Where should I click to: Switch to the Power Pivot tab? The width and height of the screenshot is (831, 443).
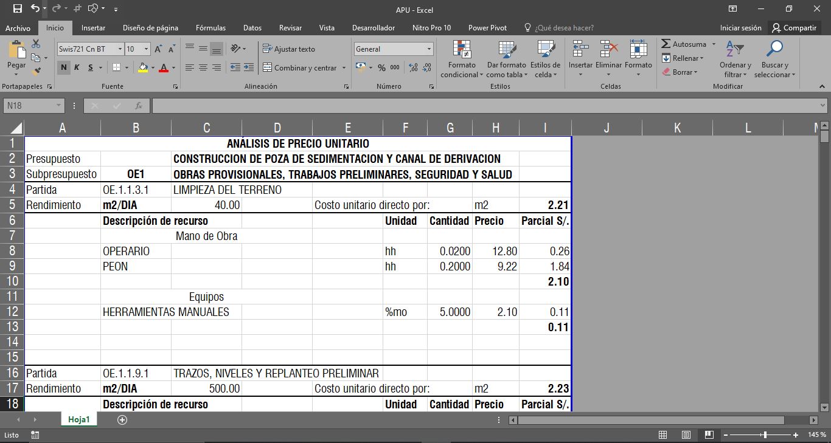[487, 28]
